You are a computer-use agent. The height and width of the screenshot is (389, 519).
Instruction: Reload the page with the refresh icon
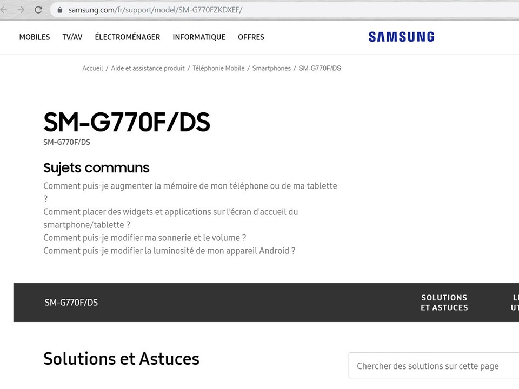38,10
